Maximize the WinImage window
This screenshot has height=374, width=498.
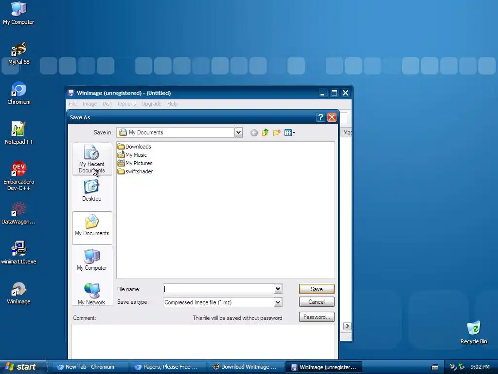coord(334,93)
